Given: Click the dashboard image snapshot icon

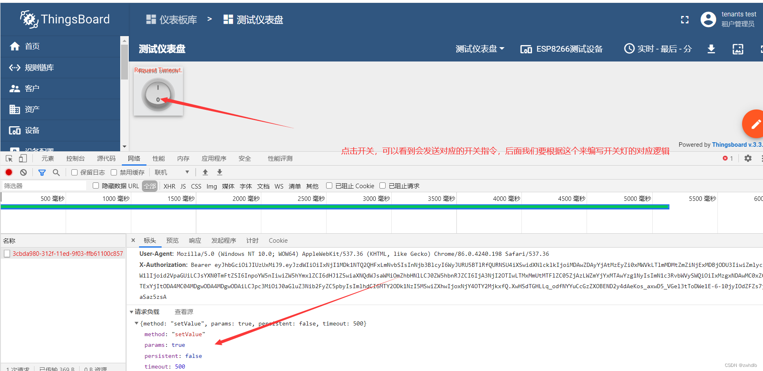Looking at the screenshot, I should pyautogui.click(x=738, y=49).
